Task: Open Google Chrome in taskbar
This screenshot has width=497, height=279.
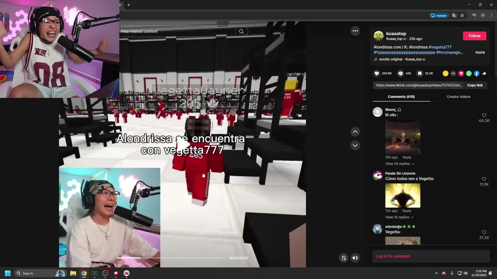Action: point(83,273)
